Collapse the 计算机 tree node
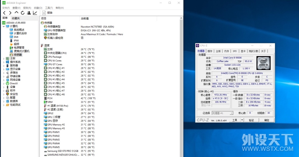The width and height of the screenshot is (299, 157). [4, 26]
